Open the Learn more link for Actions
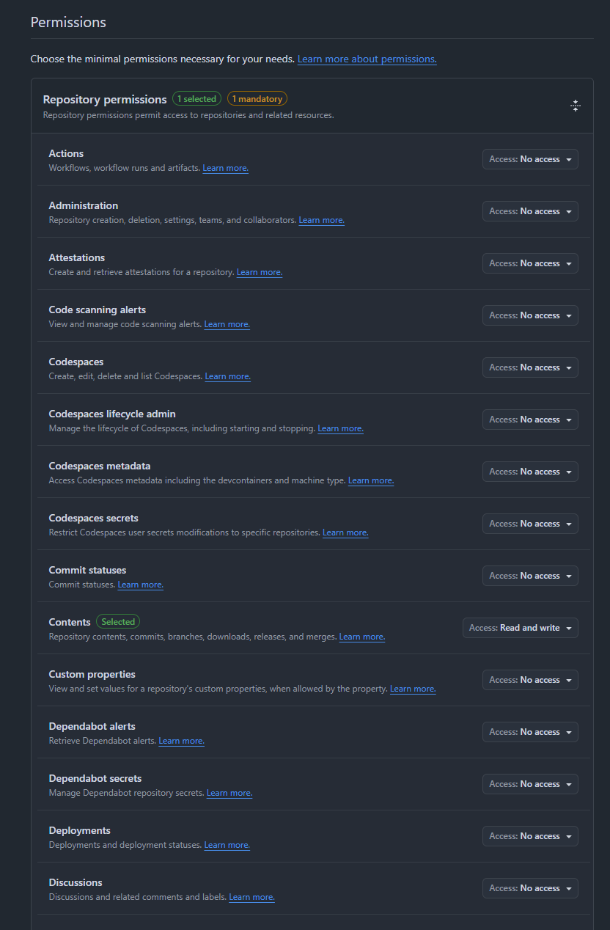Screen dimensions: 610x930 tap(225, 168)
